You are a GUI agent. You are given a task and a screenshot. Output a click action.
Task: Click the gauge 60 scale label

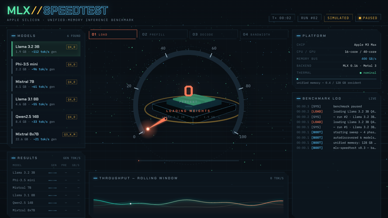point(214,48)
